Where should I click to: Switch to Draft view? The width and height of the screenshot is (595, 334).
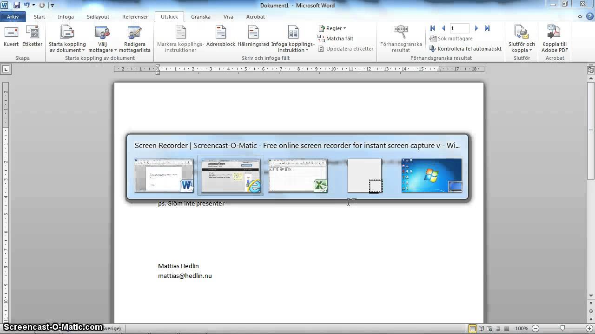[507, 328]
